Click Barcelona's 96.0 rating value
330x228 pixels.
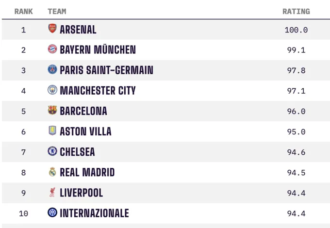(x=296, y=111)
